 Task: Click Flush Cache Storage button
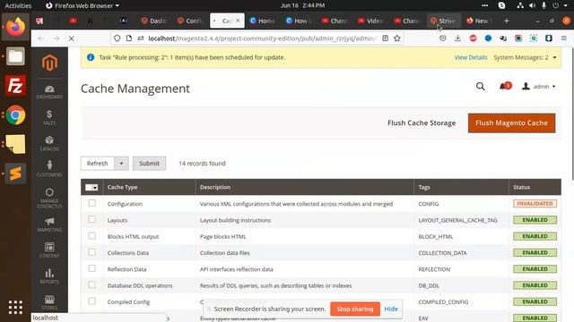pyautogui.click(x=422, y=123)
